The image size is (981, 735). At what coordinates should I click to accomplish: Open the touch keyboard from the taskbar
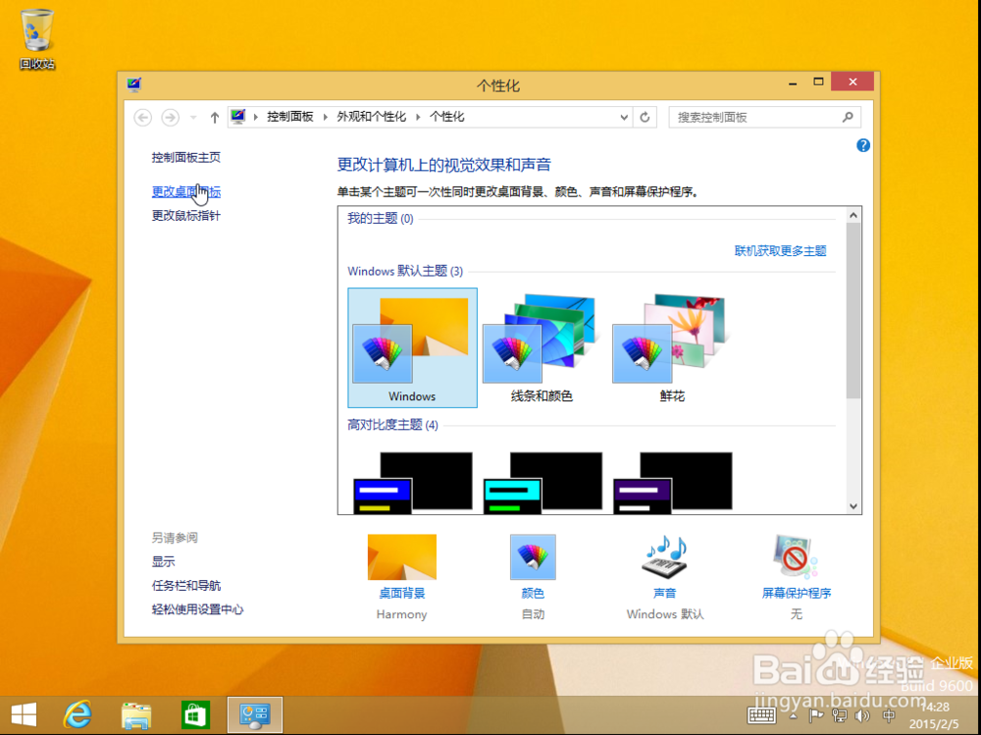[761, 715]
